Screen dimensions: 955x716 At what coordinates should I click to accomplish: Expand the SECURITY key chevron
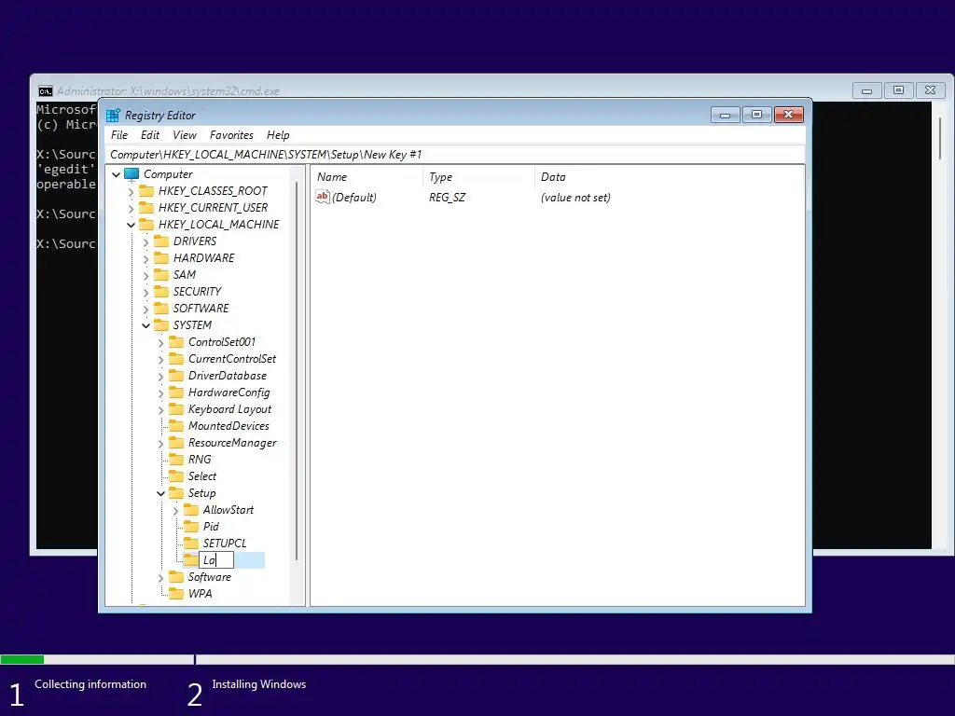point(145,292)
